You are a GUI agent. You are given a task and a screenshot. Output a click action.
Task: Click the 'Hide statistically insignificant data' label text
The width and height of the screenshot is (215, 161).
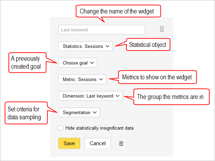click(x=99, y=128)
